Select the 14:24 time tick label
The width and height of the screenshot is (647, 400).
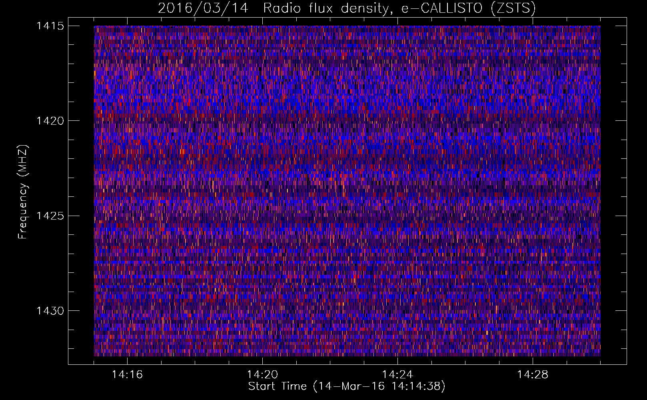pos(397,375)
